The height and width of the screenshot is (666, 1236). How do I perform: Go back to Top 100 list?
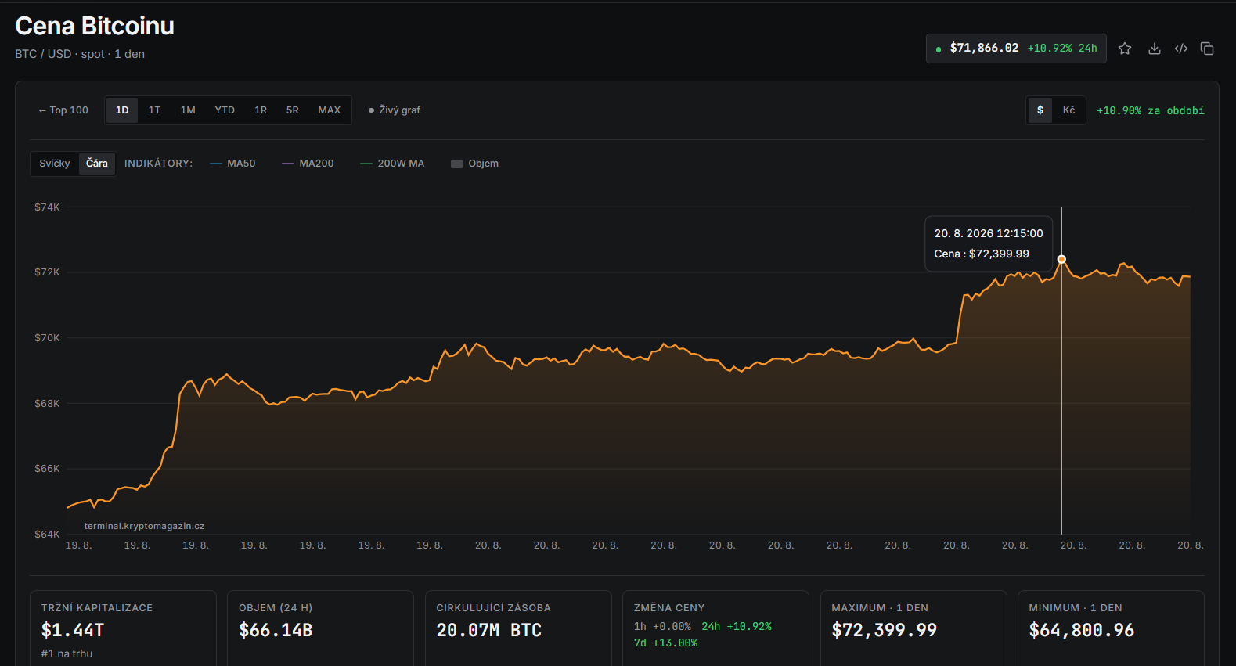(x=63, y=110)
